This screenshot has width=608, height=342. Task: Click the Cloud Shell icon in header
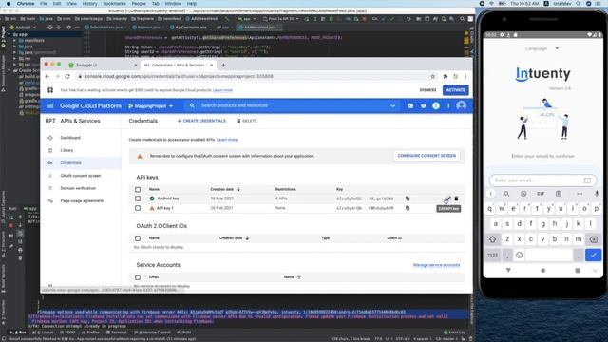tap(410, 105)
